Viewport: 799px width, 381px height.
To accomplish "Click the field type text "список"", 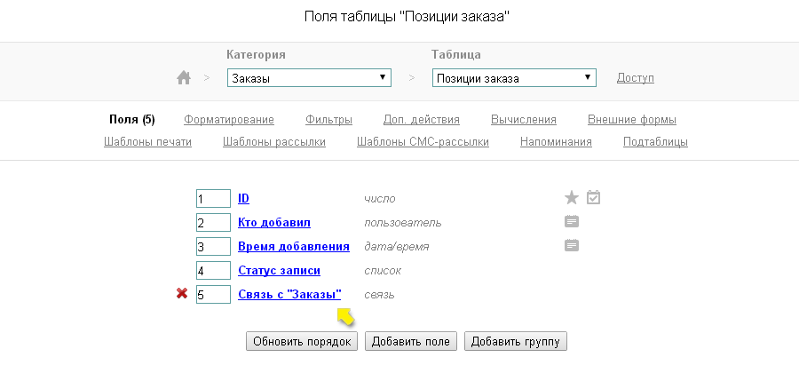I will click(x=382, y=271).
